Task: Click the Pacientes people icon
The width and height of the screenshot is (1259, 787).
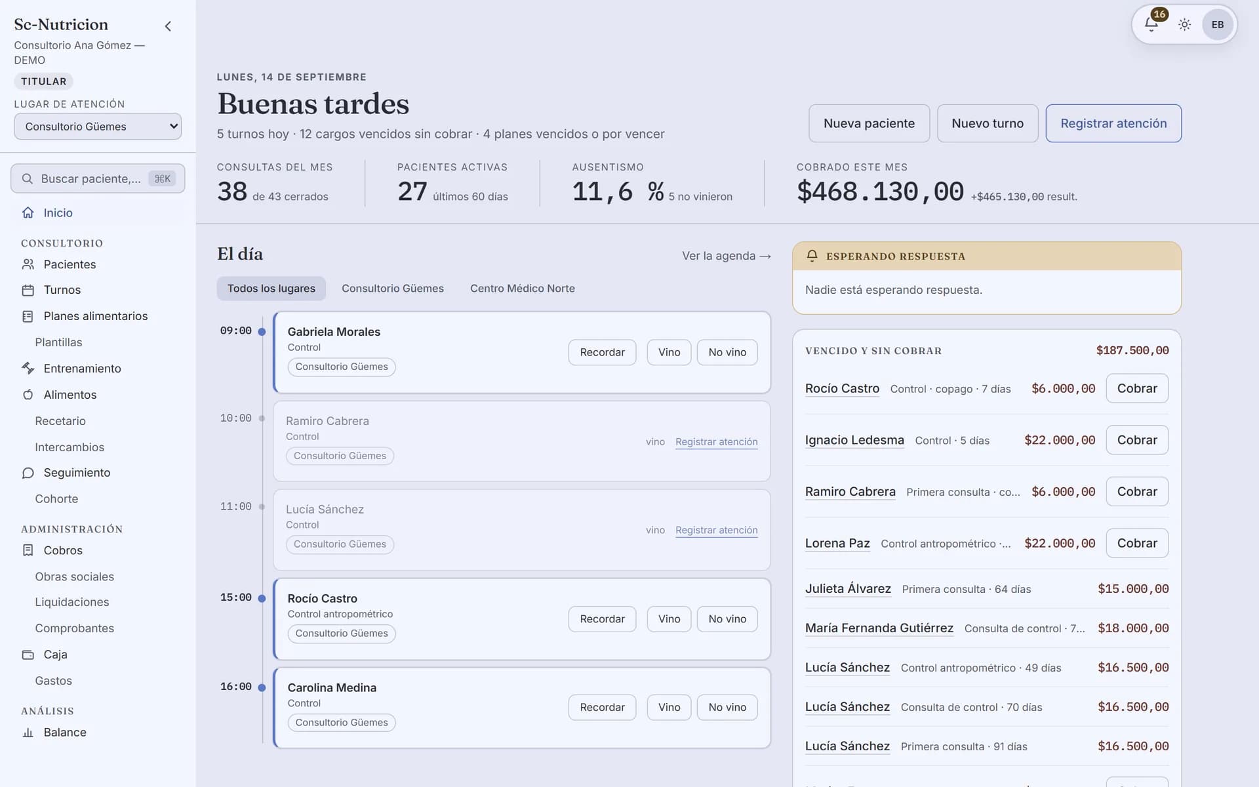Action: [x=28, y=264]
